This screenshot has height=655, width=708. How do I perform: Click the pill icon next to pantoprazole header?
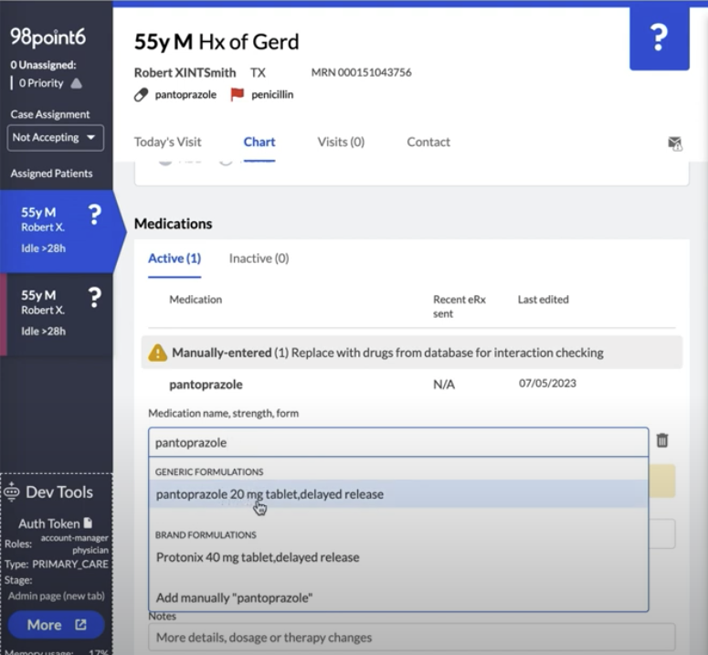pyautogui.click(x=141, y=95)
